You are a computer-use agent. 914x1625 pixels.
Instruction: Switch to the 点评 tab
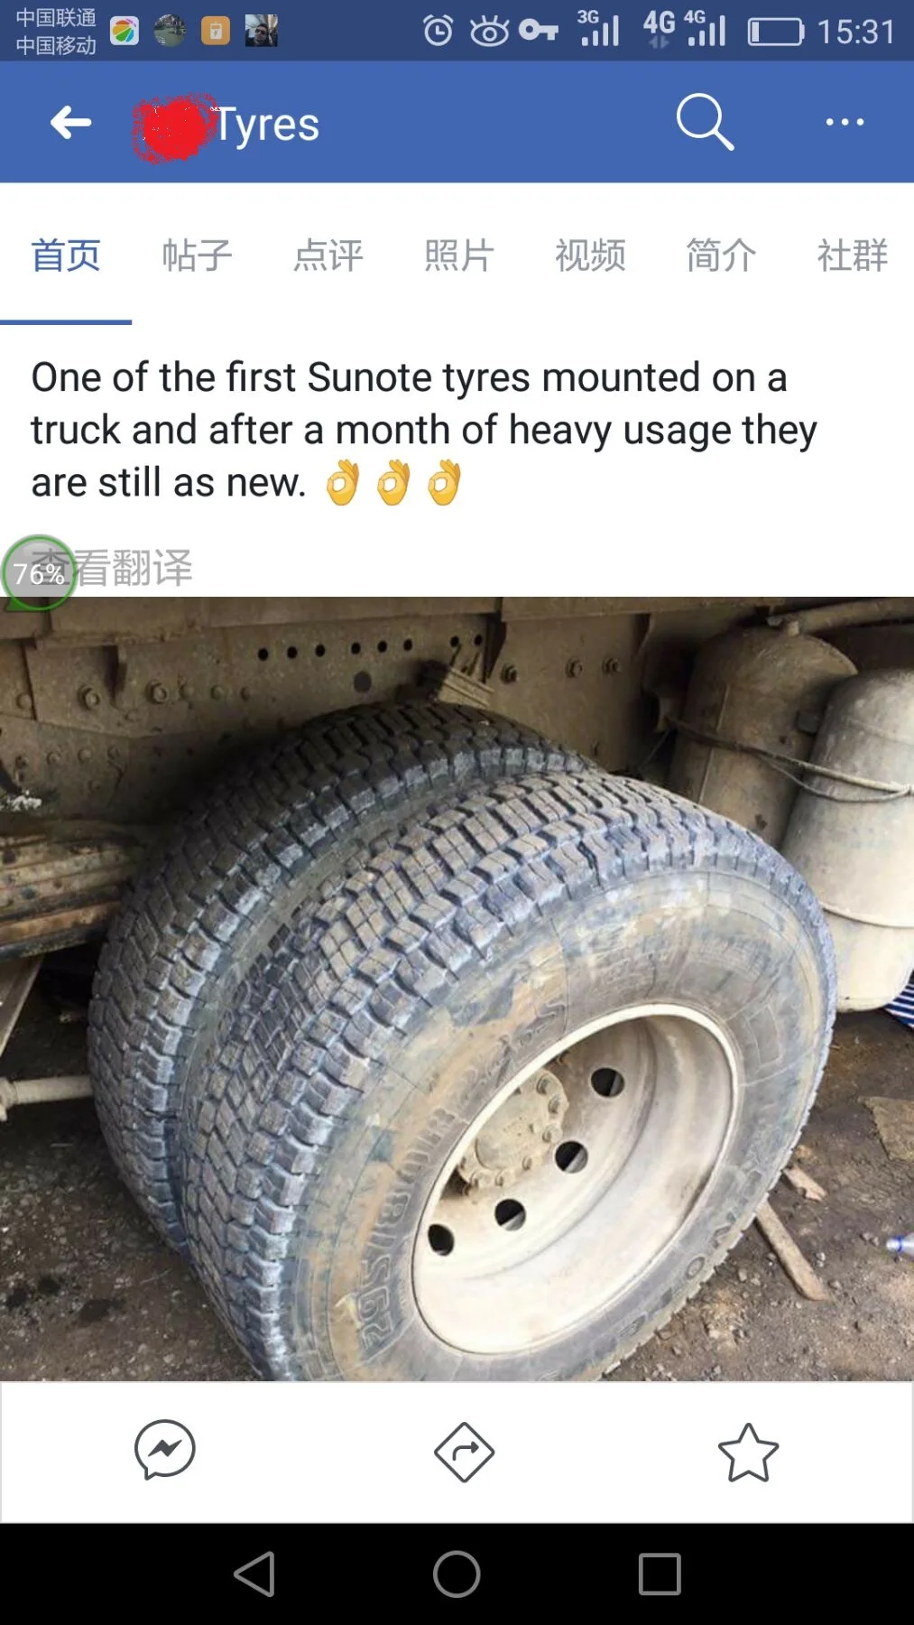(328, 255)
